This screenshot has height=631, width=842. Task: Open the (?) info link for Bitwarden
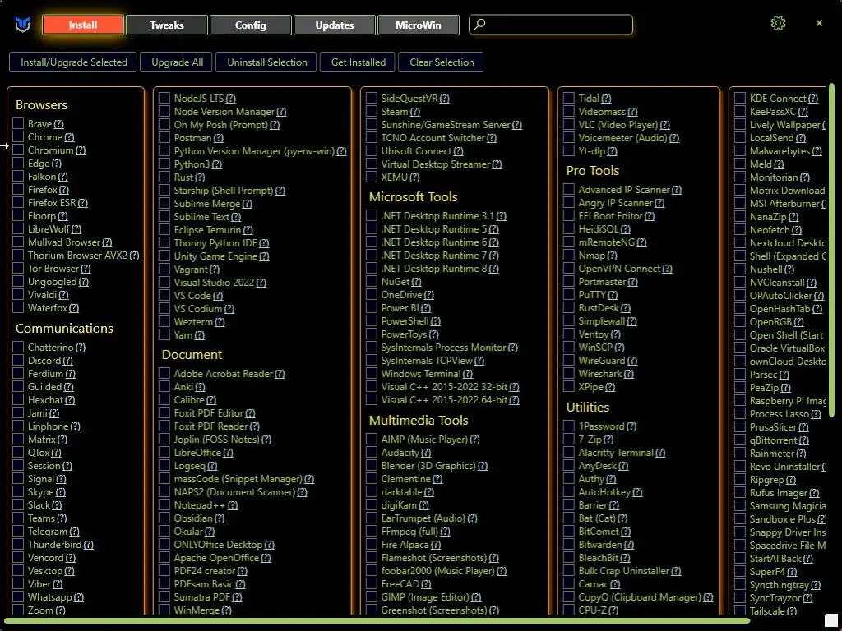click(629, 545)
